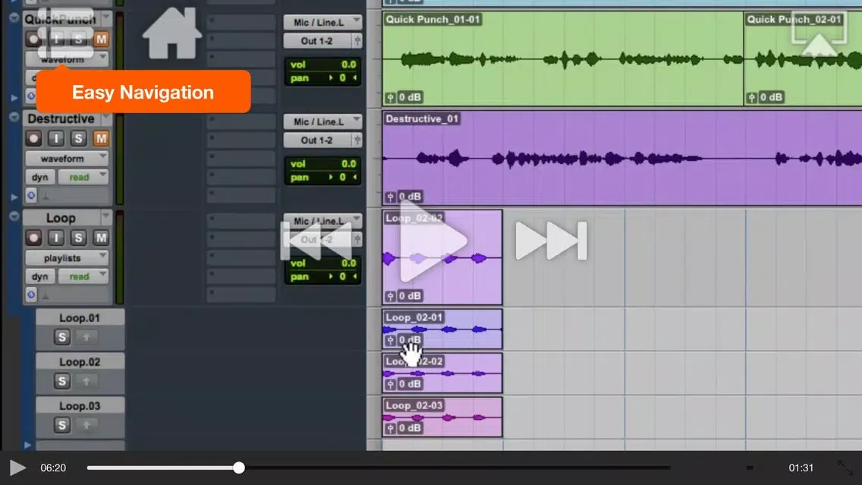Viewport: 862px width, 485px height.
Task: Unmute the QuickPunch track
Action: coord(101,39)
